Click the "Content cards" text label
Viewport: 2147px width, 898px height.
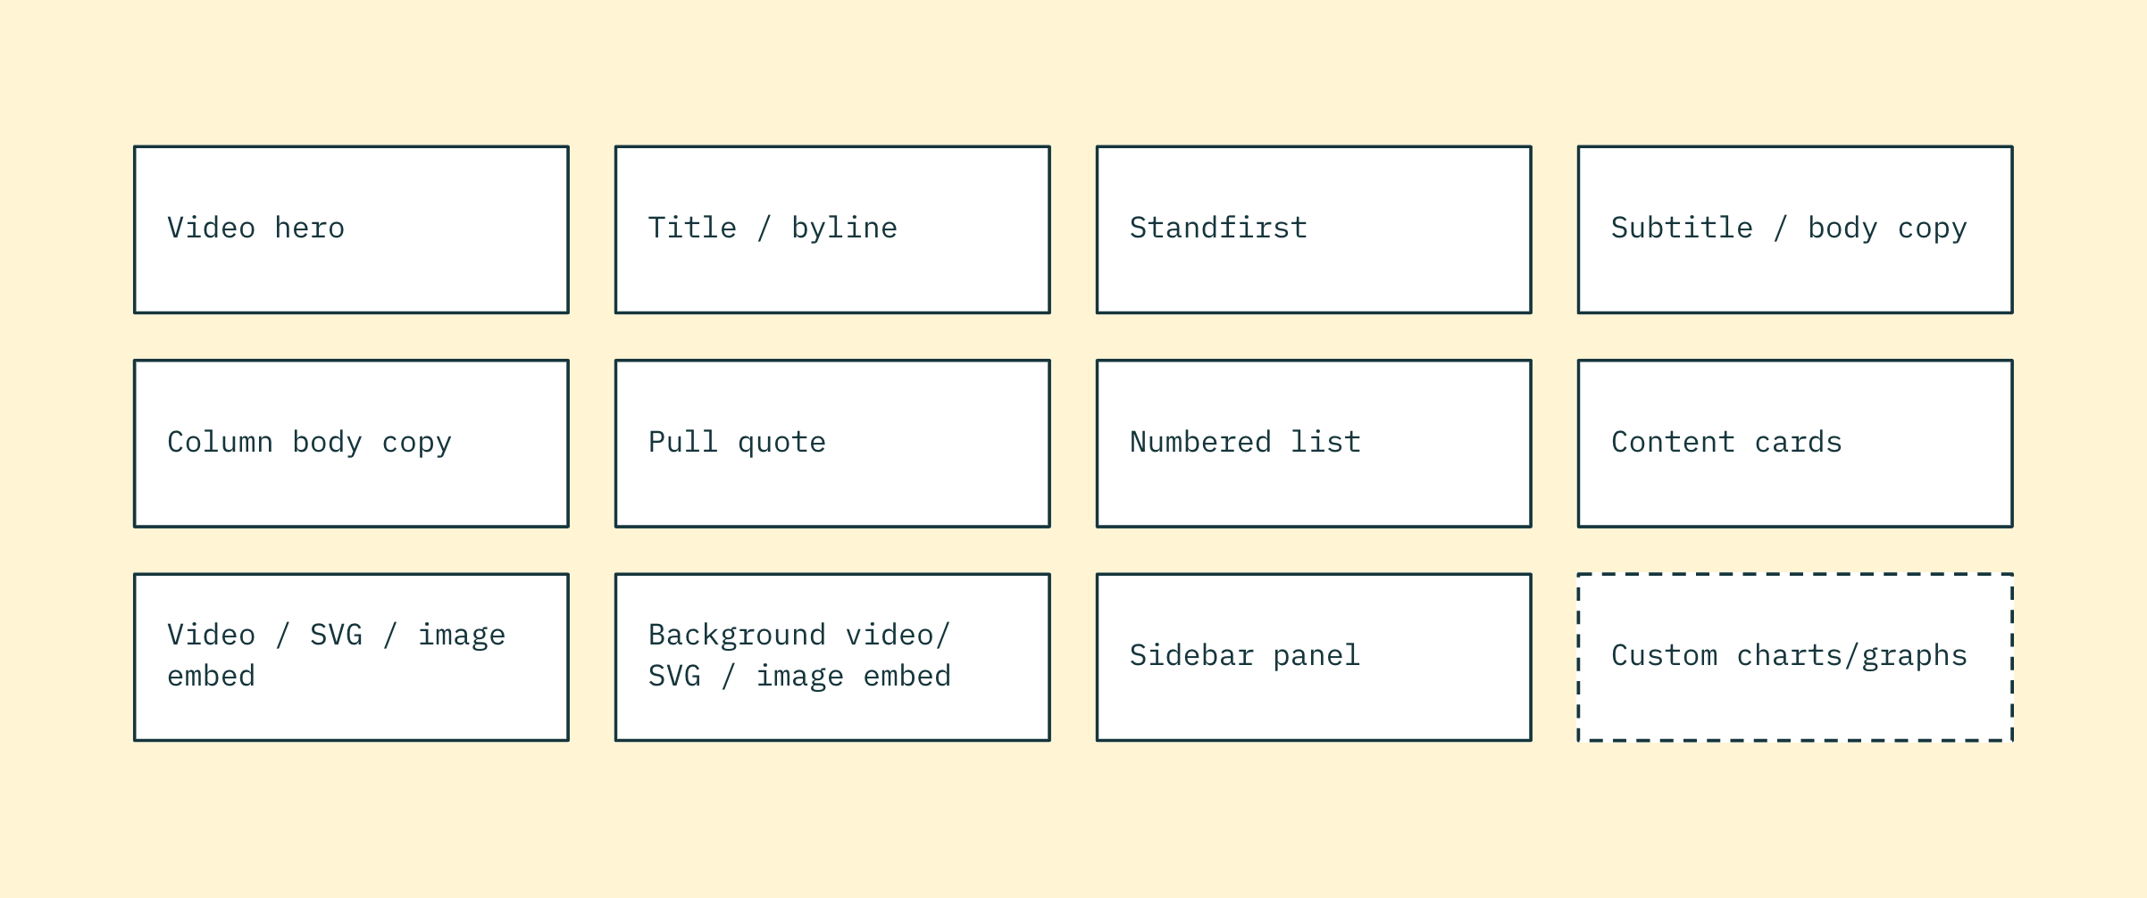coord(1726,443)
